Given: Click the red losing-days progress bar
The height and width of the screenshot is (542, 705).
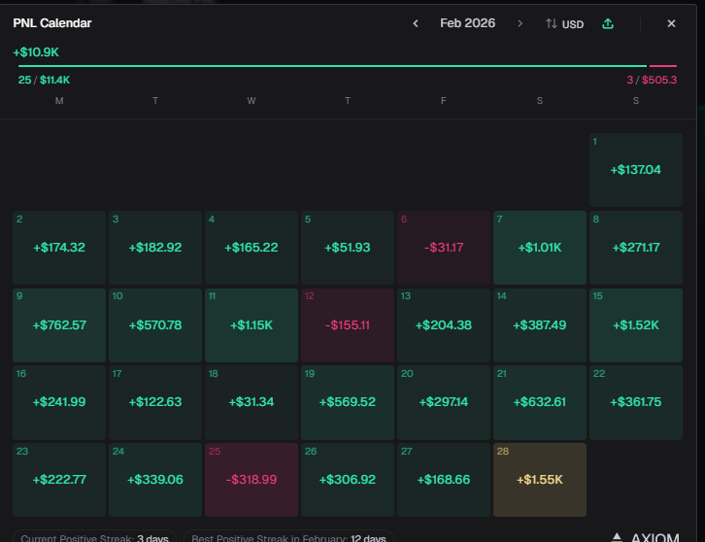Looking at the screenshot, I should pos(663,66).
